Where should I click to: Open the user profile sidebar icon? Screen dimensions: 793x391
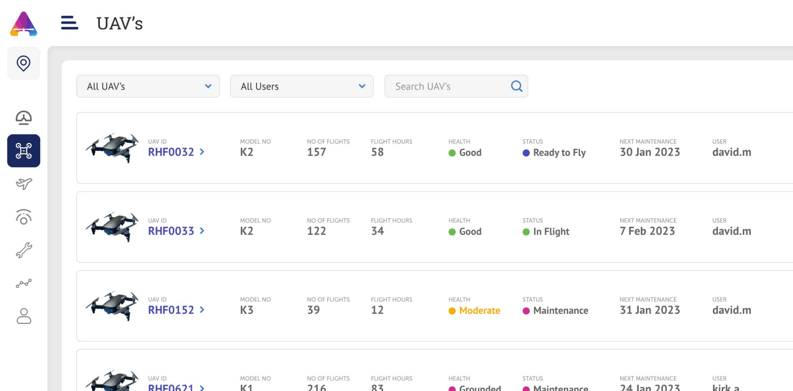[x=24, y=316]
